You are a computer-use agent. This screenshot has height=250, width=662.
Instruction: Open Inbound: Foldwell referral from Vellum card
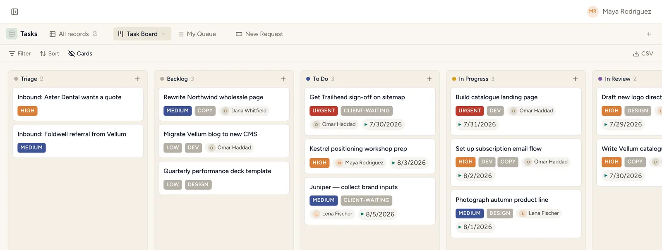pyautogui.click(x=78, y=141)
